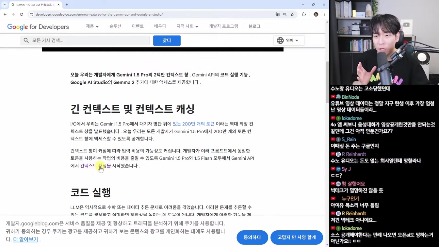
Task: Click the 동의하다 cookie button
Action: (x=252, y=238)
